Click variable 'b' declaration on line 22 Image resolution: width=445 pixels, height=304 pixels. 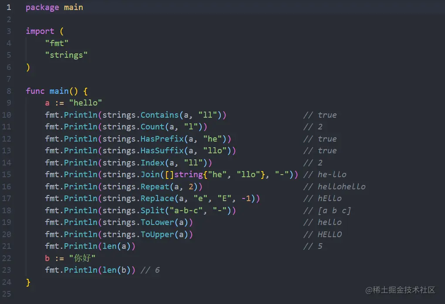pos(47,258)
